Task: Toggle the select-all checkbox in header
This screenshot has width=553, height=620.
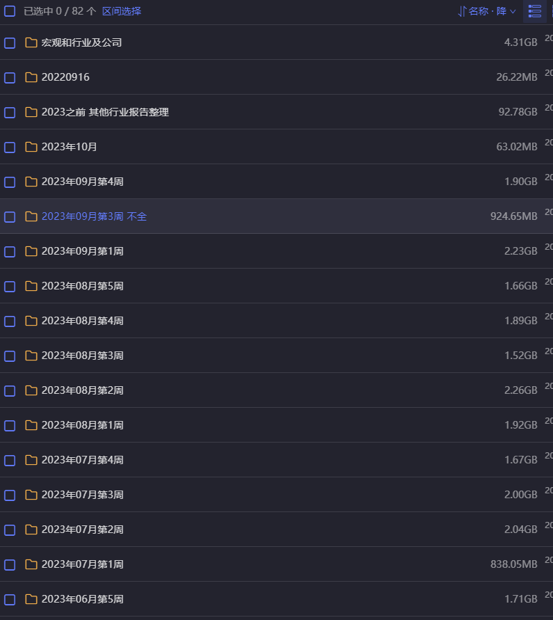Action: [10, 11]
